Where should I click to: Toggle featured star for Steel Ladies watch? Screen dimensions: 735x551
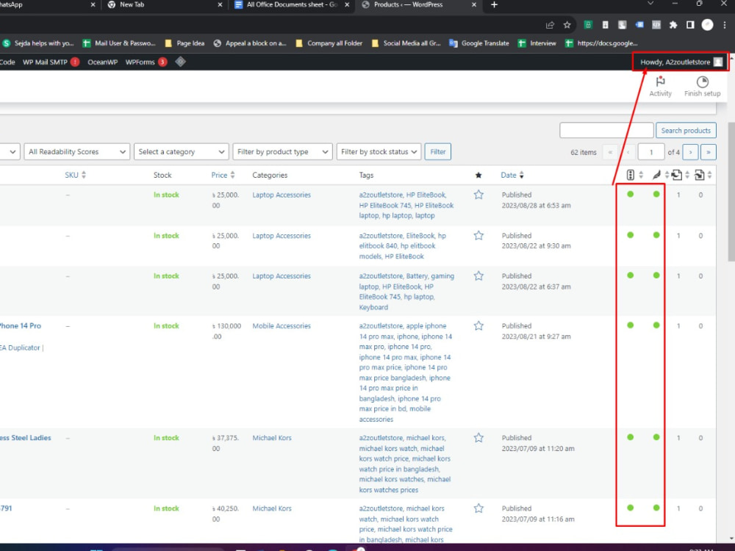point(478,438)
